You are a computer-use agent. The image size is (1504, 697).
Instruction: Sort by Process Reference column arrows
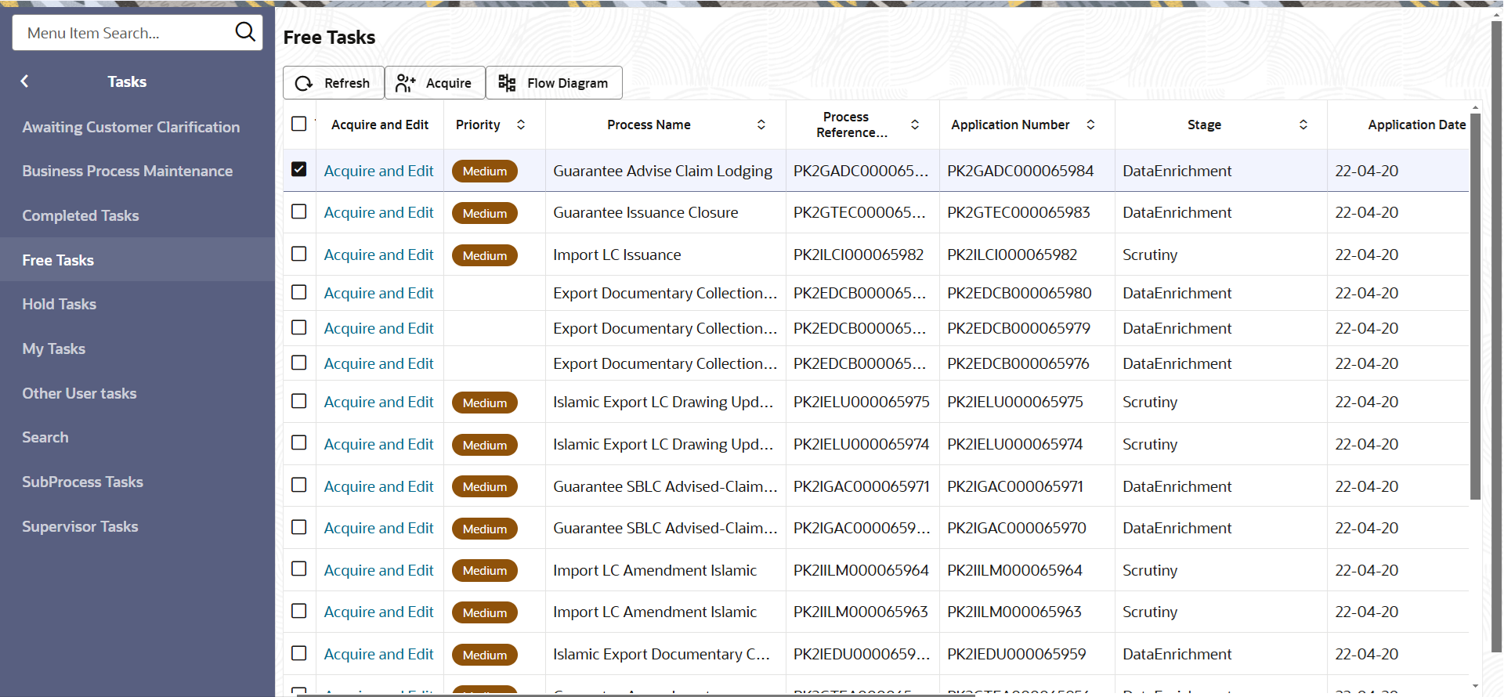(914, 125)
